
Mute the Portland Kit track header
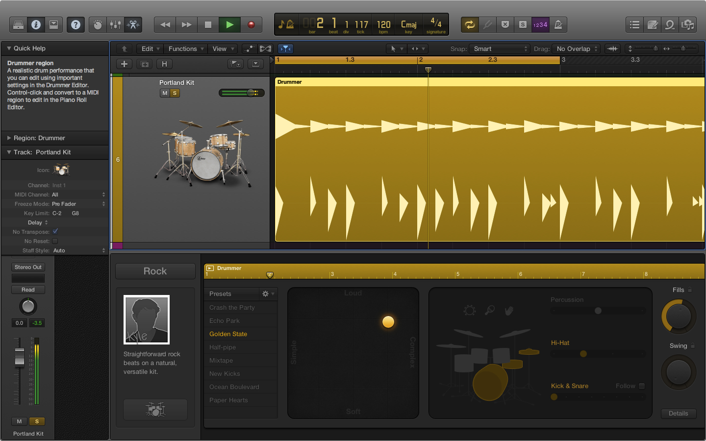click(165, 93)
